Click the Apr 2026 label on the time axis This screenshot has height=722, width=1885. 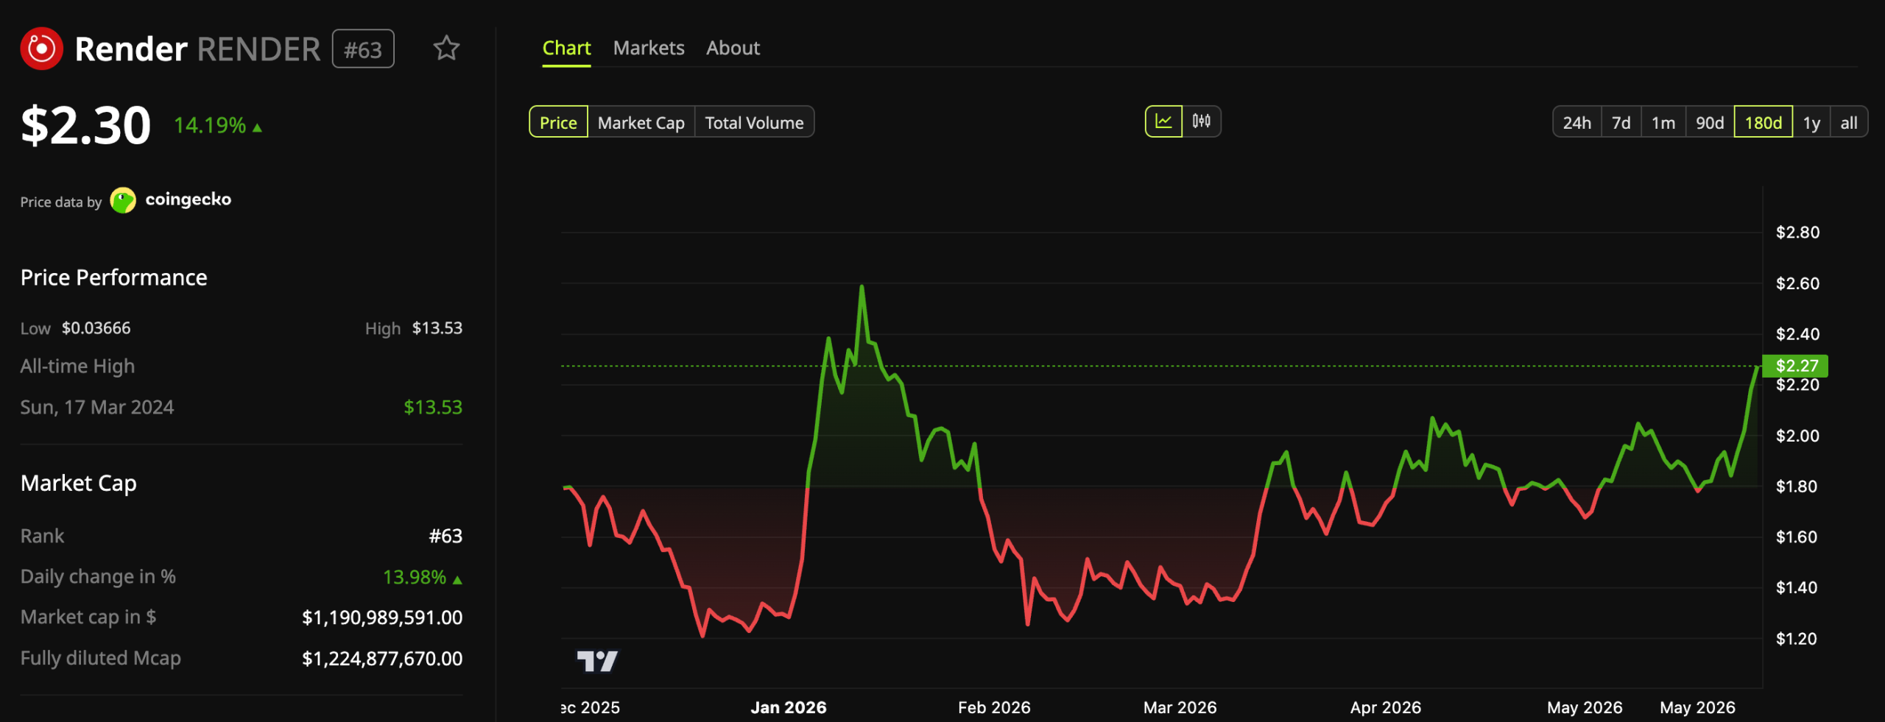[x=1385, y=707]
